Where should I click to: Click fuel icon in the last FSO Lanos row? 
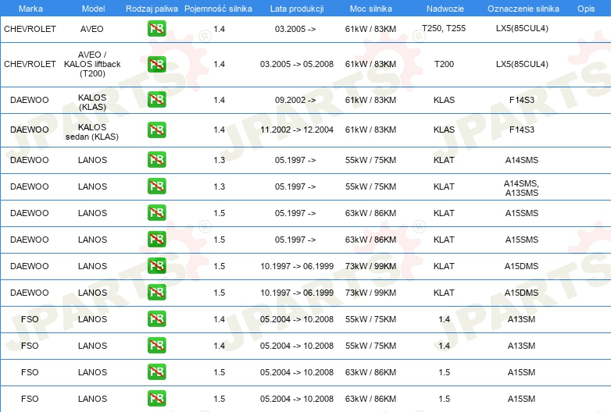click(x=156, y=399)
